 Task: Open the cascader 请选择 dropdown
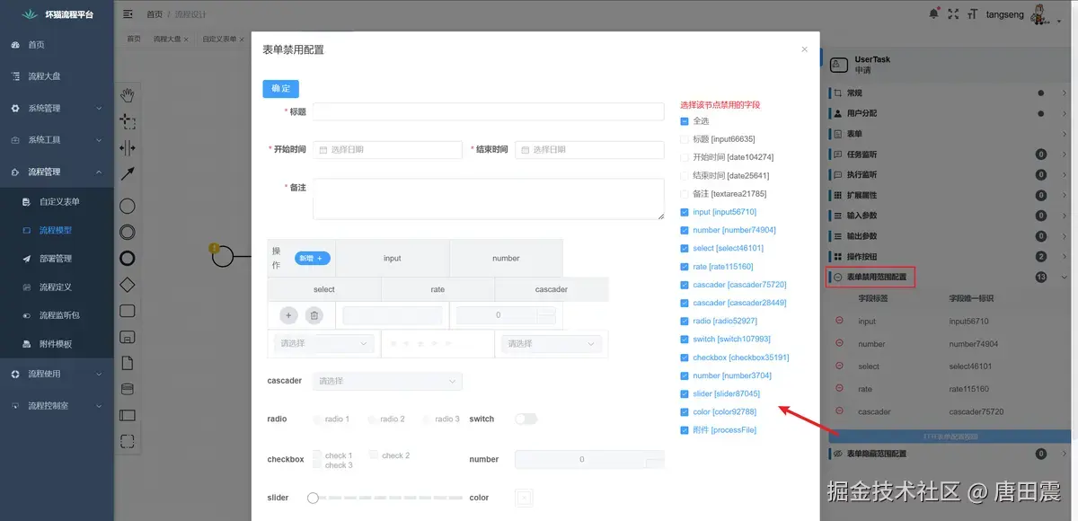tap(387, 381)
